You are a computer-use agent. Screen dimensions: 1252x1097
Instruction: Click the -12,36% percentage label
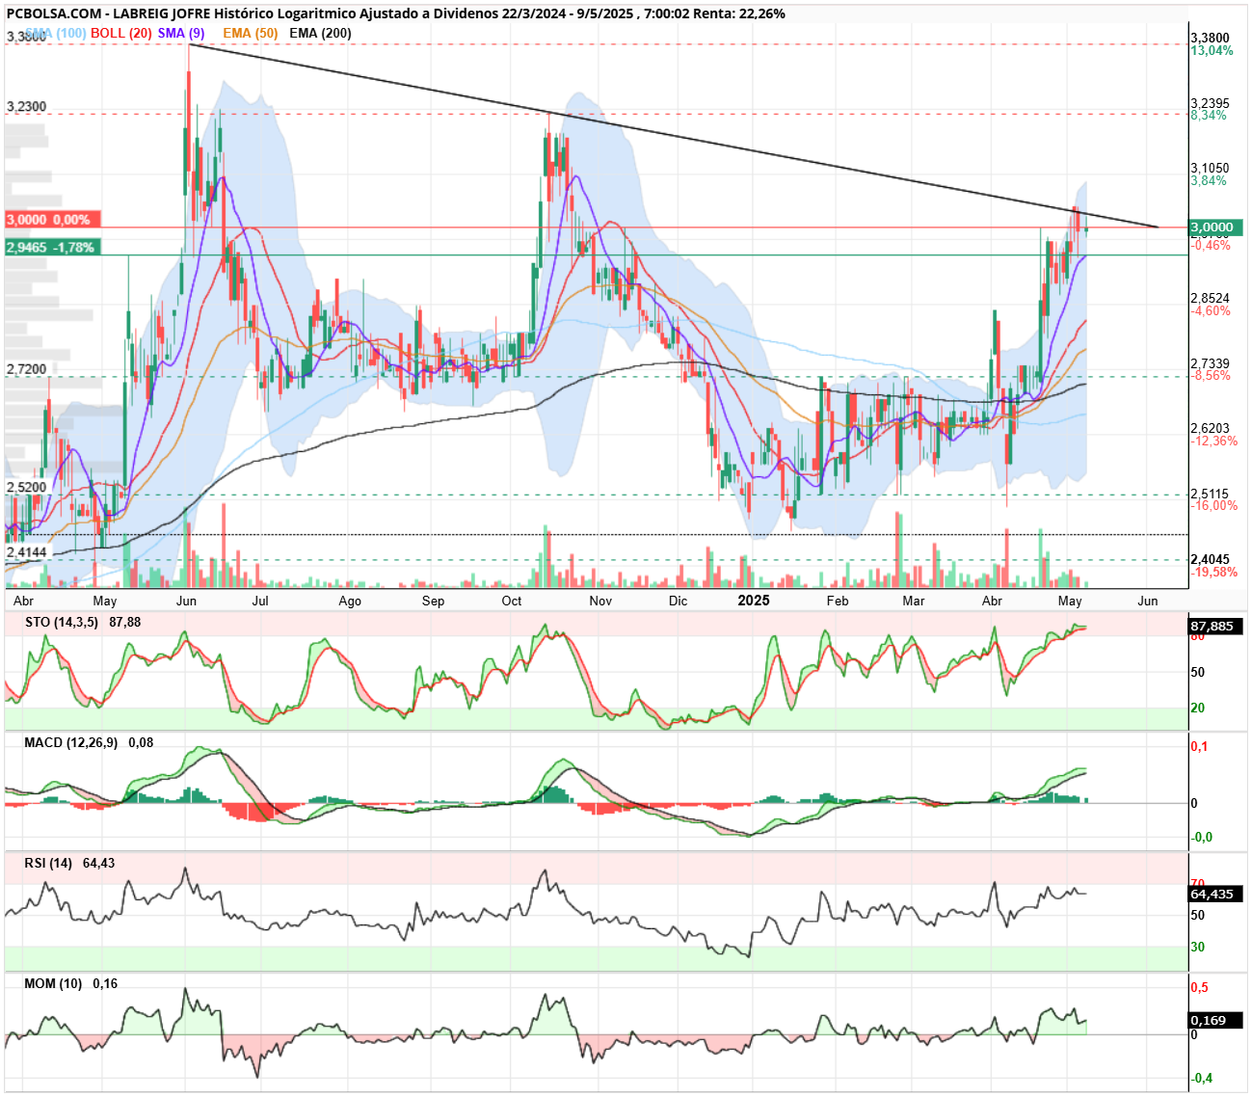click(x=1214, y=441)
